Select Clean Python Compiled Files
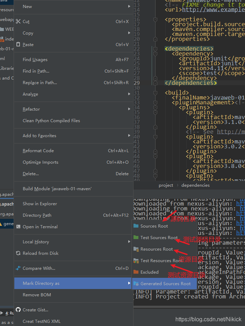 click(73, 120)
